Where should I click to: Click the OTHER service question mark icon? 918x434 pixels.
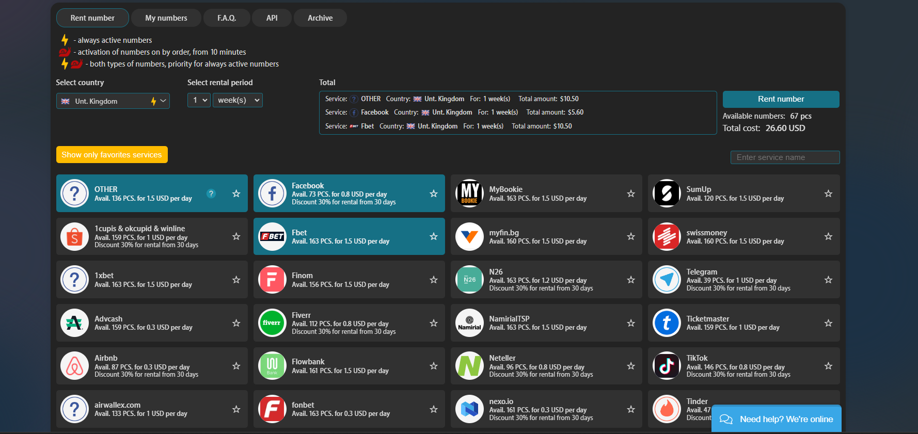(x=75, y=194)
